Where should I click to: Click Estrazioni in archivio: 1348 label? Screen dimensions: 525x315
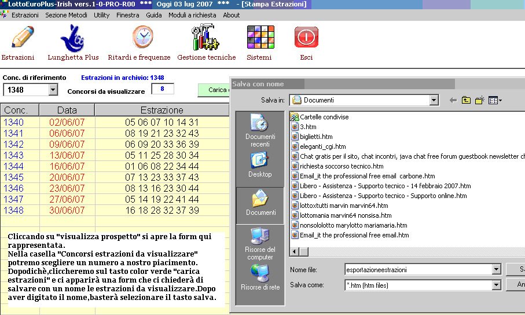pos(123,78)
